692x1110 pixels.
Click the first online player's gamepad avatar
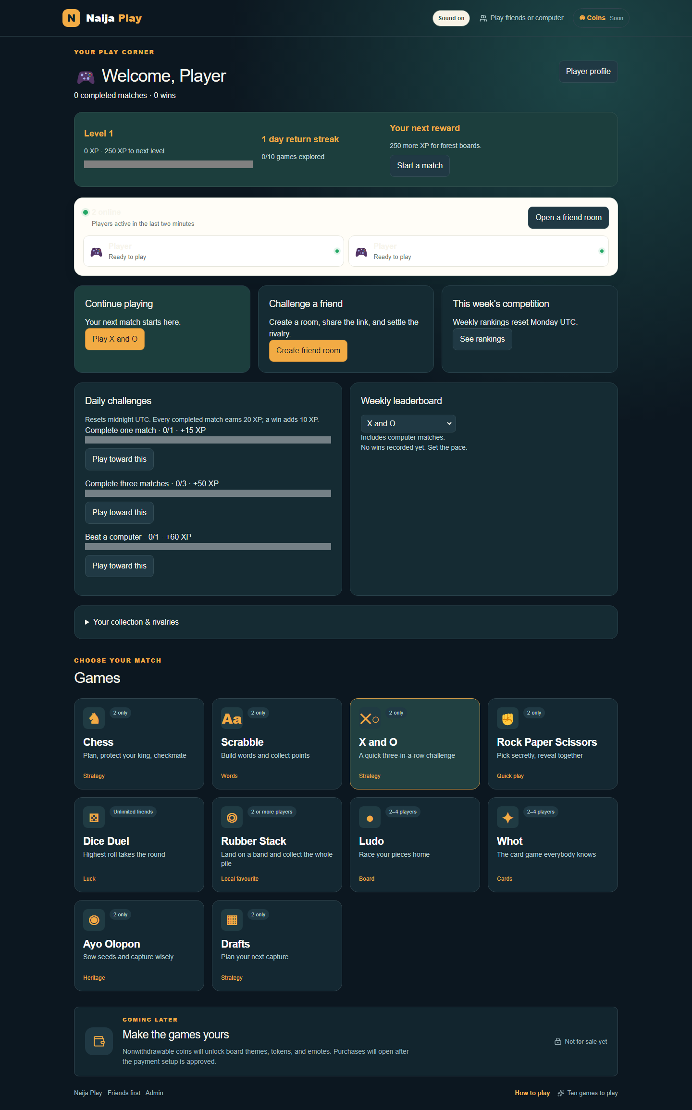click(97, 252)
